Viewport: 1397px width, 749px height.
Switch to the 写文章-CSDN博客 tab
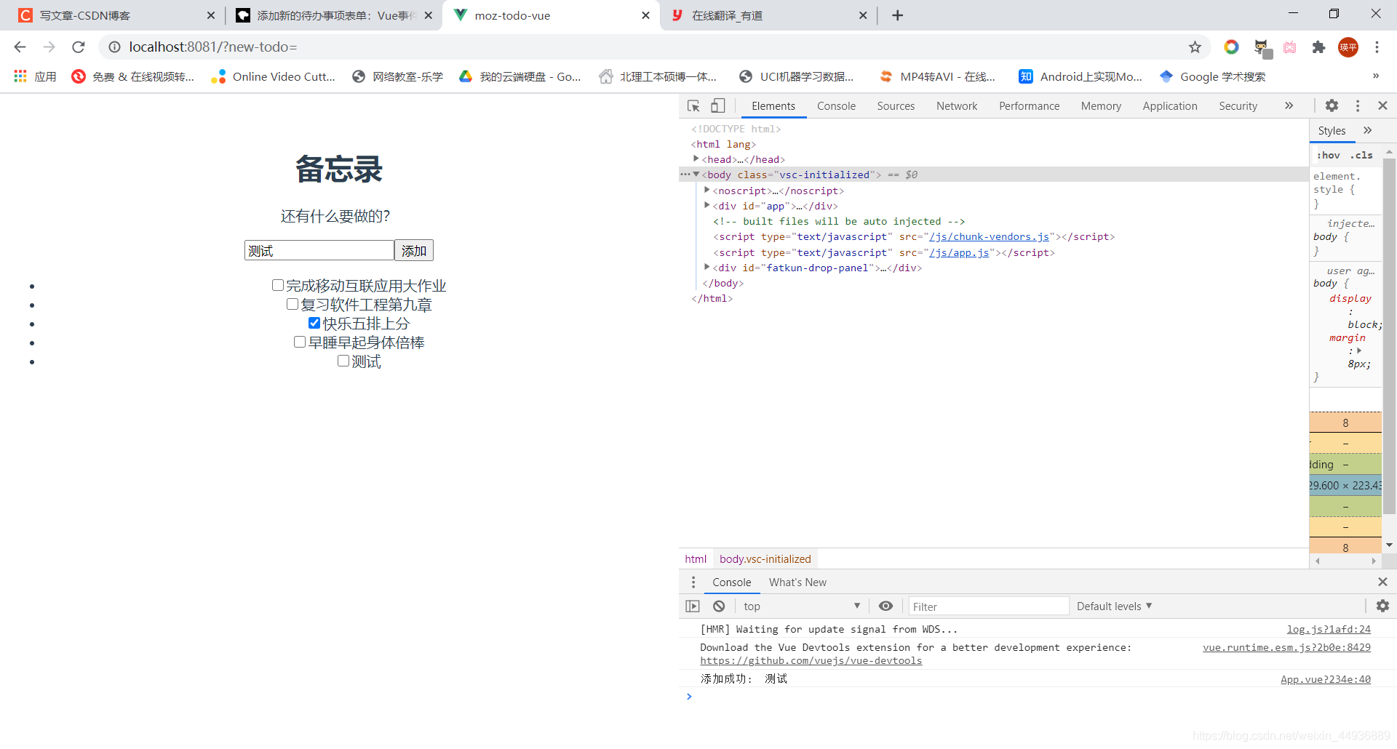point(116,15)
